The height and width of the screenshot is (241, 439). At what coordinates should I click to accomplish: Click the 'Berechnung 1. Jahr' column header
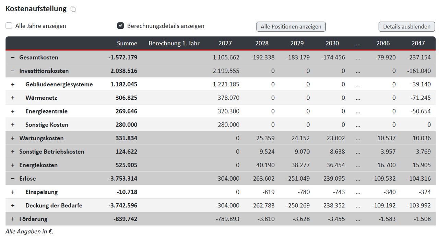tap(174, 43)
